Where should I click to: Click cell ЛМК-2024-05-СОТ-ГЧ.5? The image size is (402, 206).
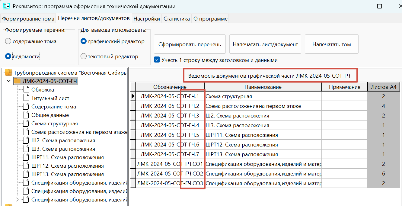(170, 135)
